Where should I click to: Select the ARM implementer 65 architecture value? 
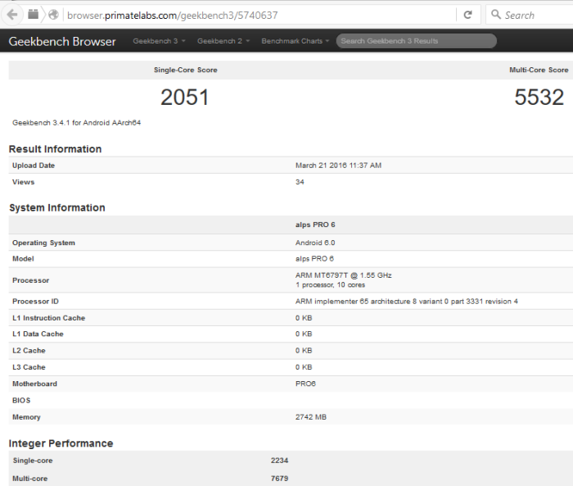(x=406, y=301)
